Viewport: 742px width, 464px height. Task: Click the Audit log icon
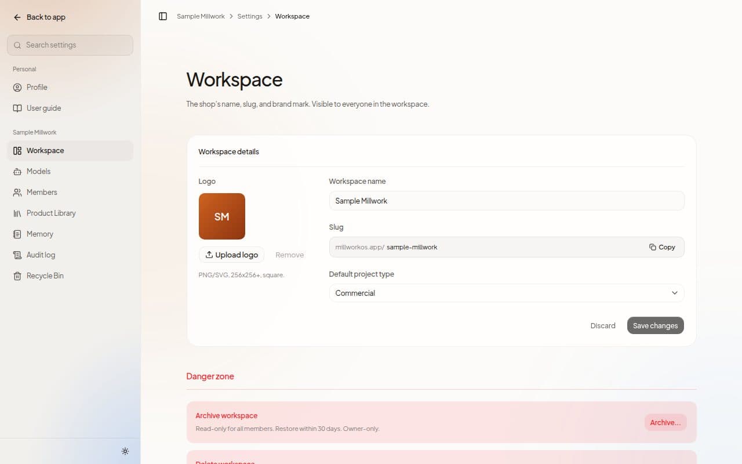pos(17,255)
